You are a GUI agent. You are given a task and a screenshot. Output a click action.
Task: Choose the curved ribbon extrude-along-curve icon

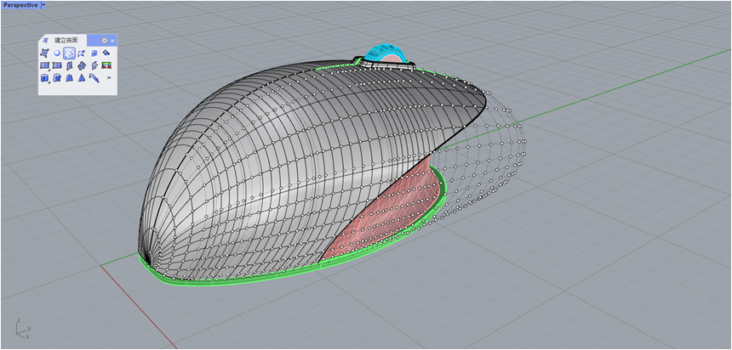pos(94,77)
